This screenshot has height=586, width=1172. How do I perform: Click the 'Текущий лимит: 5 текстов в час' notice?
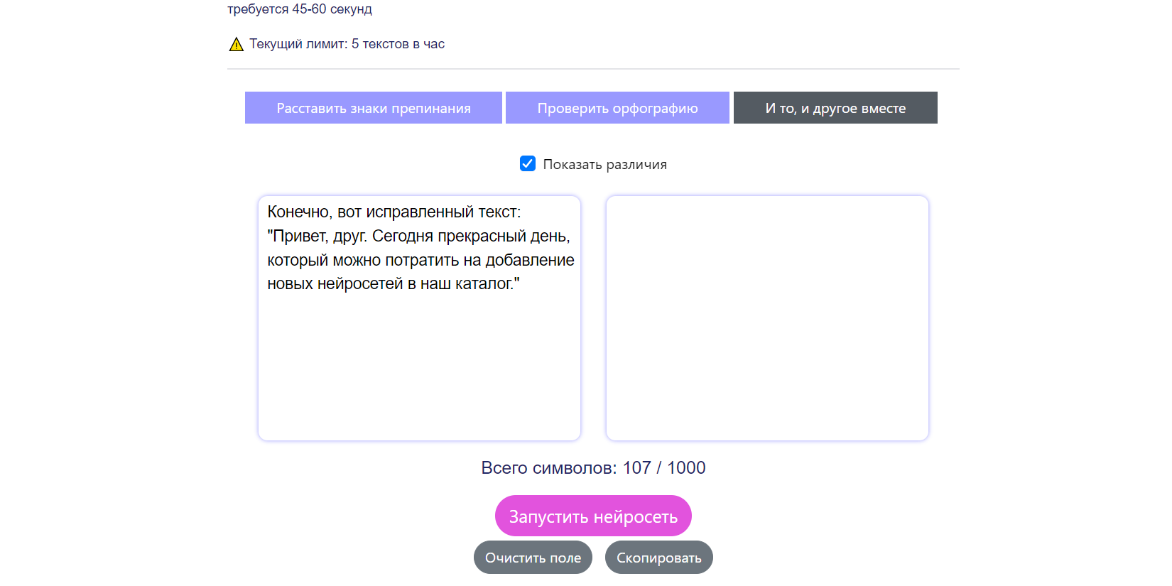click(347, 44)
